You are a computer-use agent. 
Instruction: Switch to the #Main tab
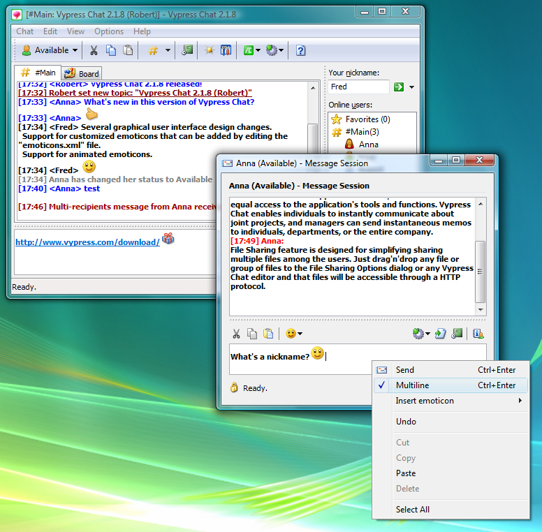pos(38,73)
